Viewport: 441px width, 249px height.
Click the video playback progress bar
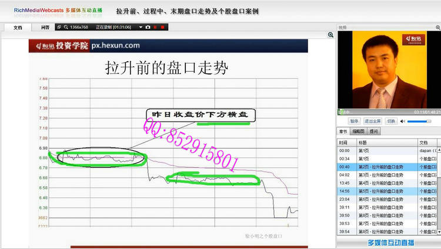[x=376, y=112]
